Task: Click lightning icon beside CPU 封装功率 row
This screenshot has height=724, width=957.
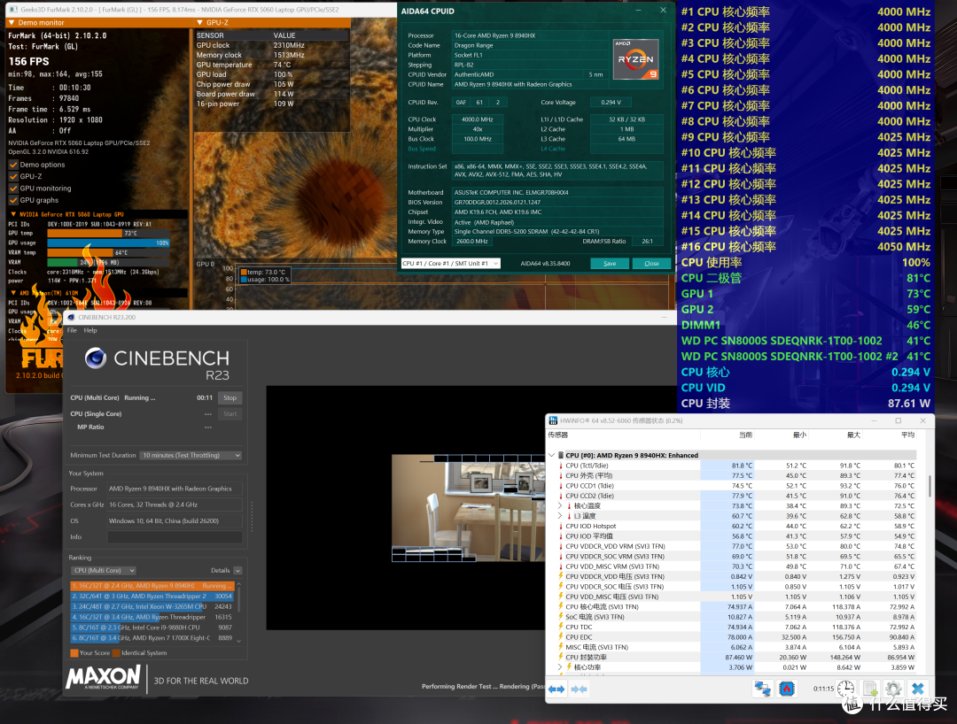Action: [561, 657]
